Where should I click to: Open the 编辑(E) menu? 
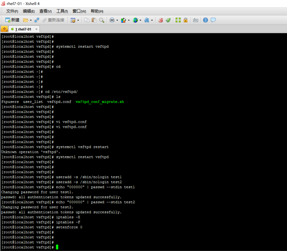click(x=29, y=11)
